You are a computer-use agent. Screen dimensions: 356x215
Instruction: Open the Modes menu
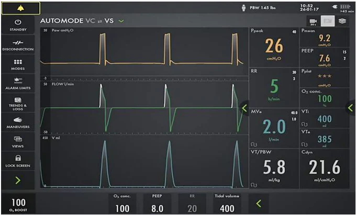(18, 65)
